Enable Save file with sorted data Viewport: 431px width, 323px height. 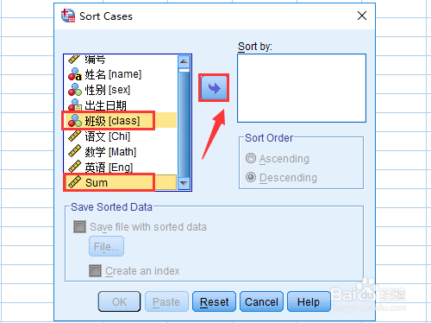coord(79,227)
